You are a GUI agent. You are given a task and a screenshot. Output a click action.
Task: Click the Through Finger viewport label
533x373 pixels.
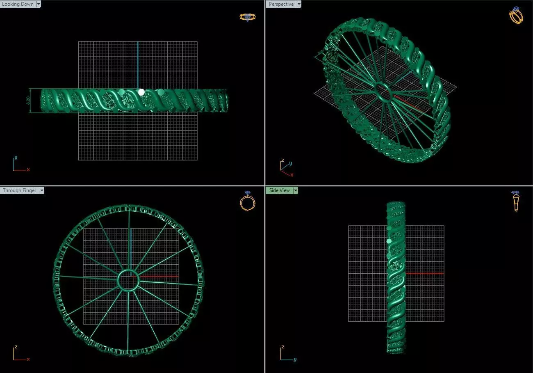20,190
